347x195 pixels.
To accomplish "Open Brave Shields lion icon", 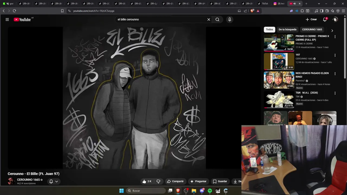I will pyautogui.click(x=252, y=11).
